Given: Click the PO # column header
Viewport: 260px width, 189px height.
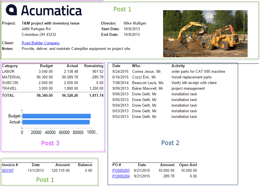Looking at the screenshot, I should pyautogui.click(x=117, y=165).
